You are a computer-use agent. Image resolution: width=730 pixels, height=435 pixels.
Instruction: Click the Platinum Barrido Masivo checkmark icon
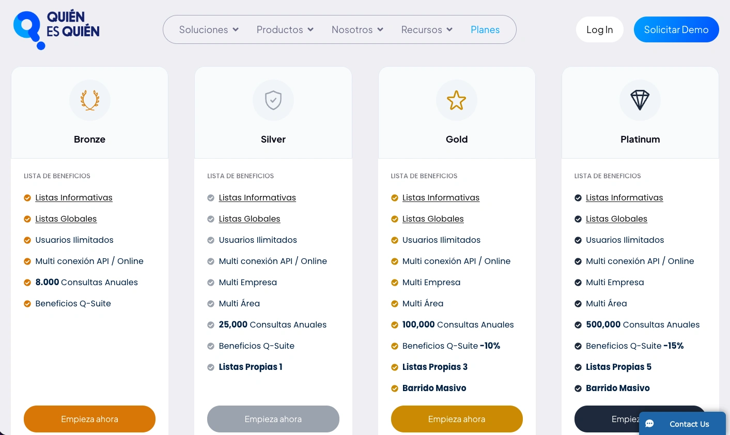[578, 389]
